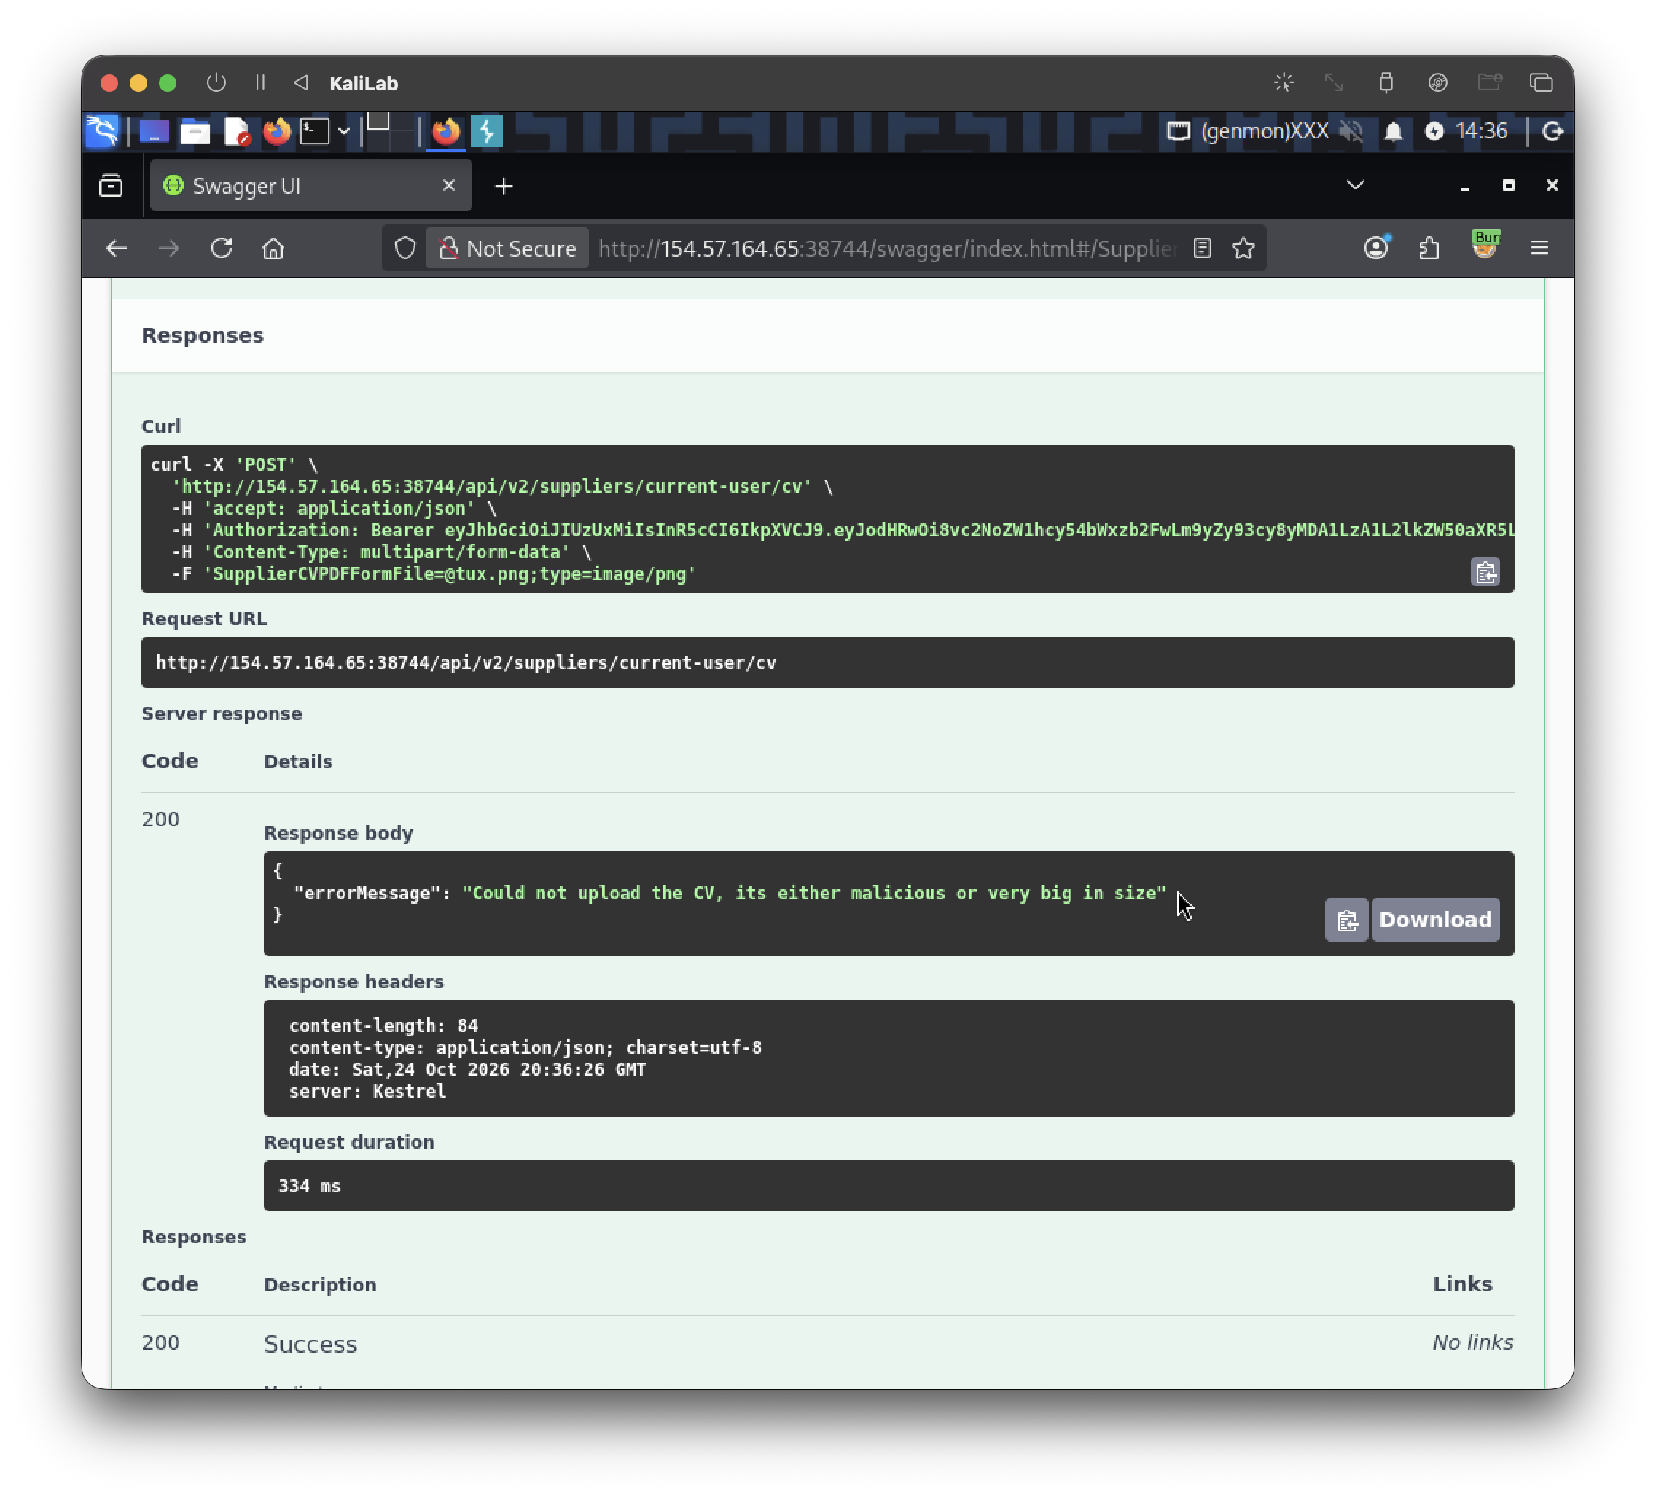Open the CD/DVD drive VM menu

[1437, 83]
